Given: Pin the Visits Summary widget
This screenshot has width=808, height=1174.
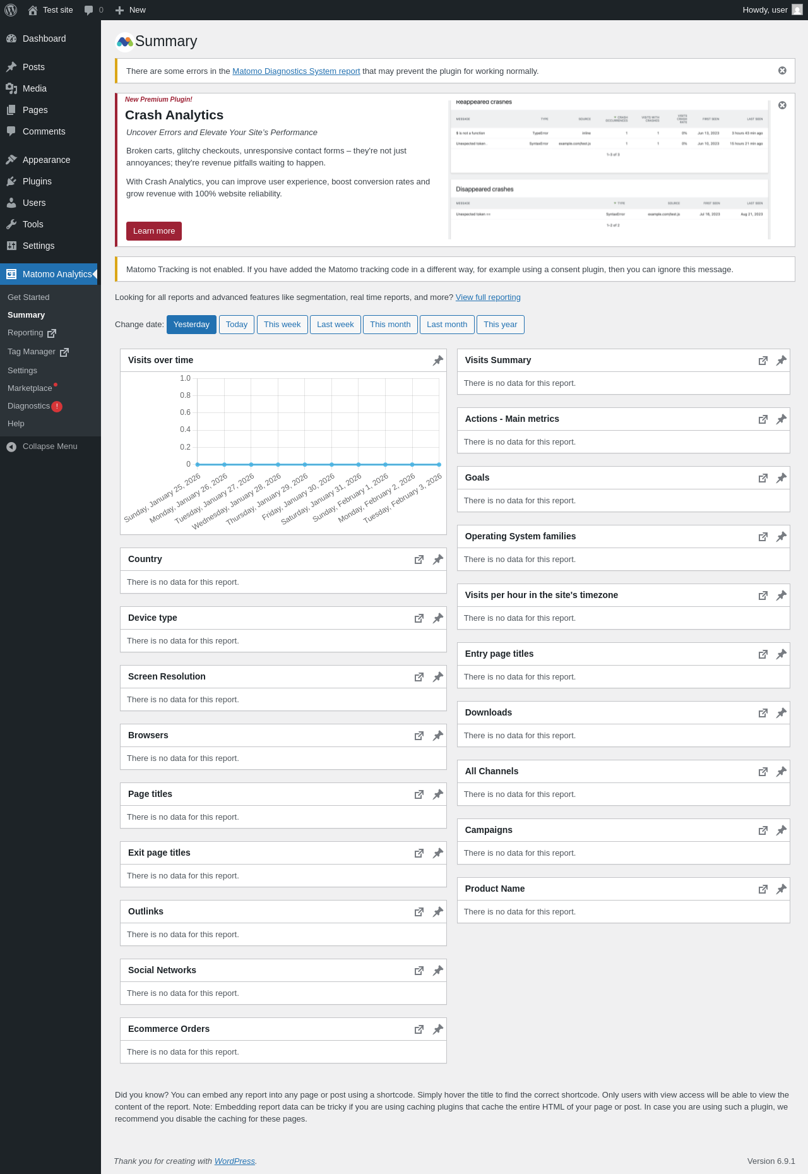Looking at the screenshot, I should coord(781,361).
